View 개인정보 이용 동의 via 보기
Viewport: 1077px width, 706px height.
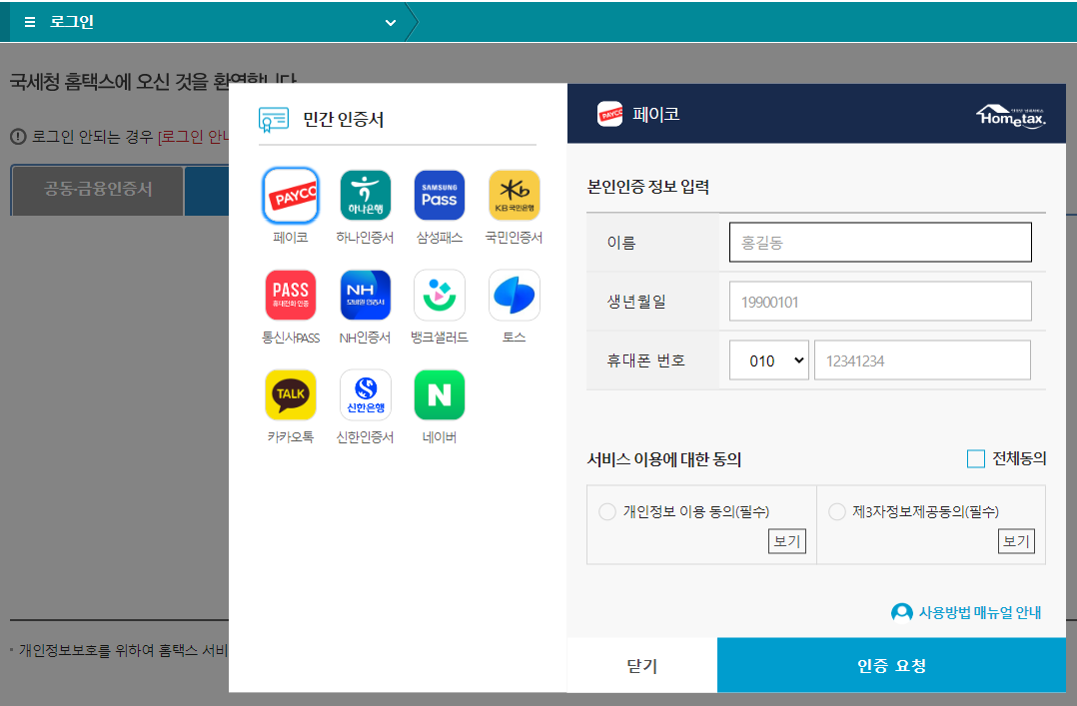[786, 541]
